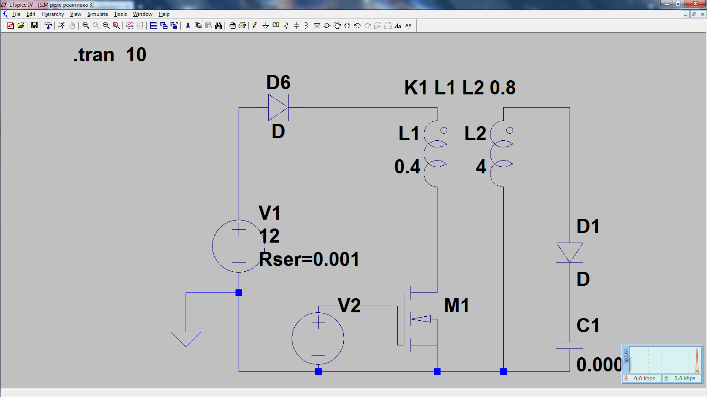
Task: Select the Diode placement tool
Action: click(x=317, y=26)
